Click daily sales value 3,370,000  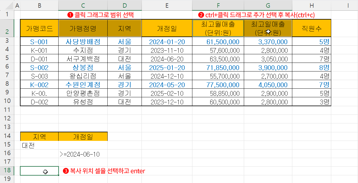(268, 42)
